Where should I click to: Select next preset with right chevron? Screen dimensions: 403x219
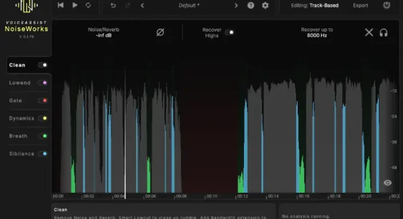(x=236, y=5)
